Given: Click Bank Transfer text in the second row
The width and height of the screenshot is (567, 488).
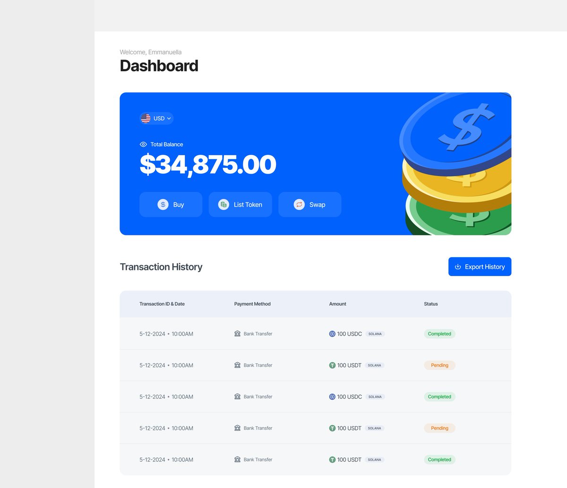Looking at the screenshot, I should pos(258,365).
